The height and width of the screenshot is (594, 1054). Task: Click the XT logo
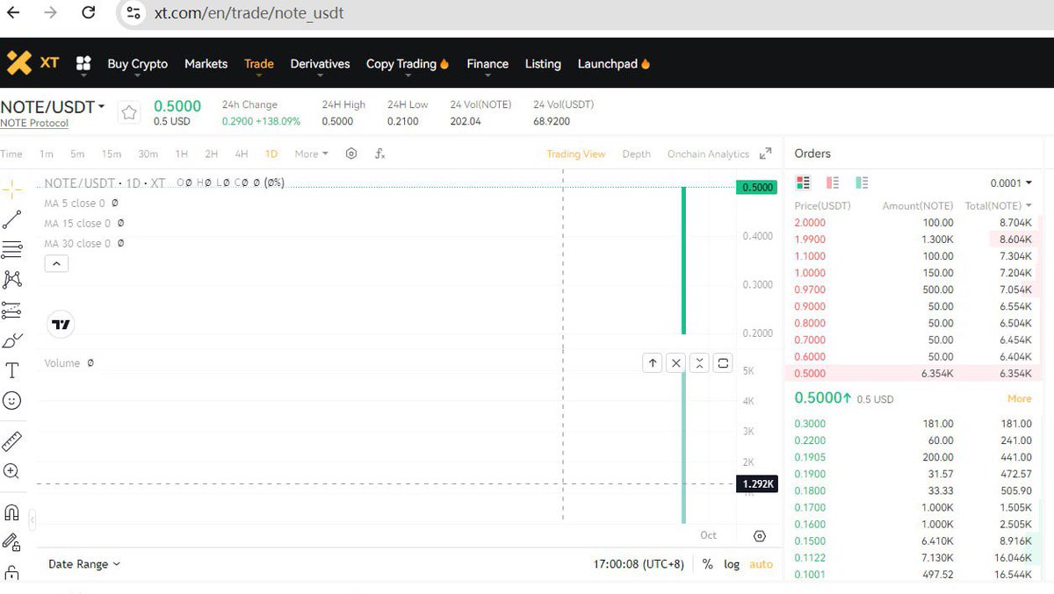(x=33, y=62)
